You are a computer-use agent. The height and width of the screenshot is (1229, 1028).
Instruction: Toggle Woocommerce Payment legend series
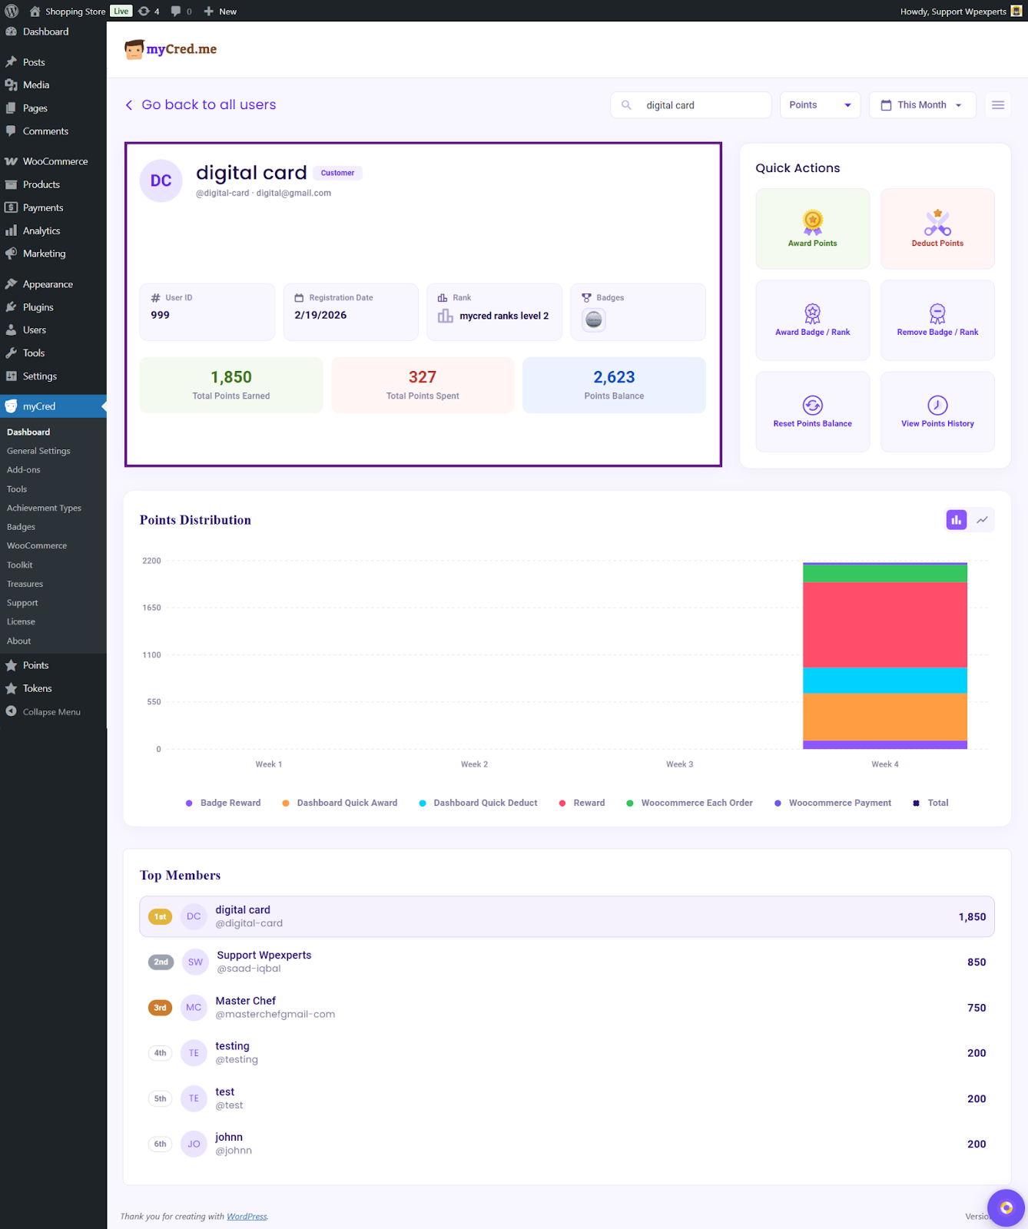click(839, 803)
